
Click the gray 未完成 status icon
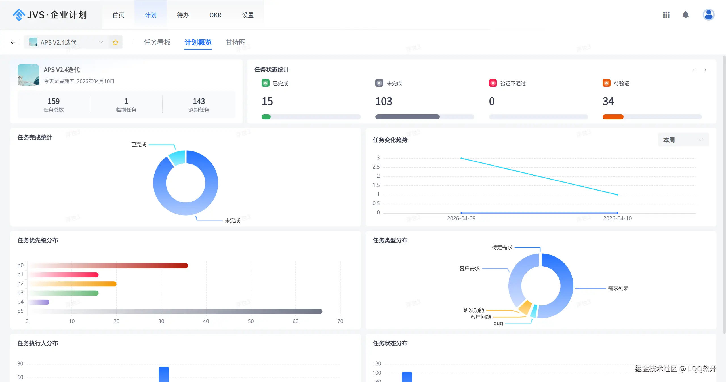tap(379, 83)
